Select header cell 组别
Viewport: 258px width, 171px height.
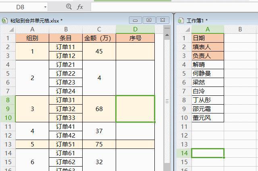32,38
